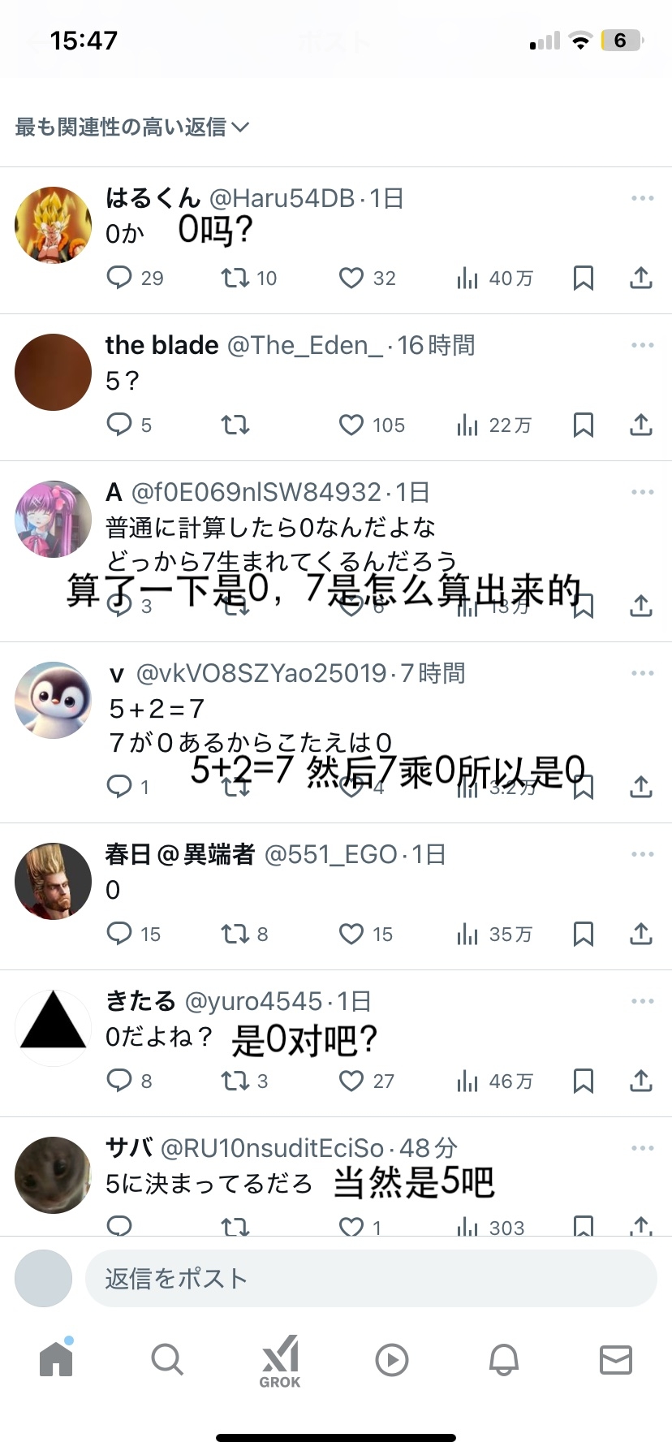The image size is (672, 1455).
Task: Expand the 最も関連性の高い返信 sort dropdown
Action: pyautogui.click(x=131, y=127)
